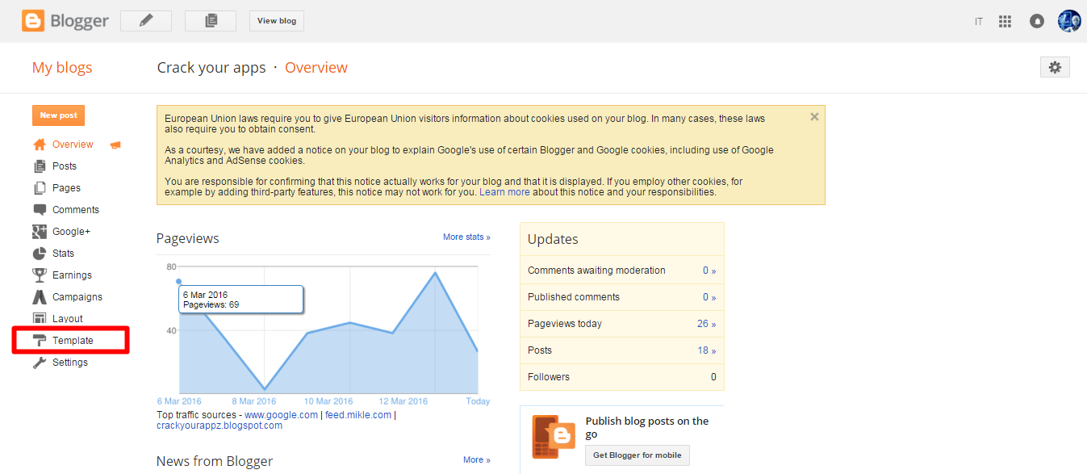Open the gear settings dropdown
Viewport: 1087px width, 474px height.
pos(1055,68)
